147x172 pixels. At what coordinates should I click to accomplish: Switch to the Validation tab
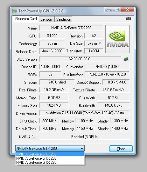[x=64, y=19]
